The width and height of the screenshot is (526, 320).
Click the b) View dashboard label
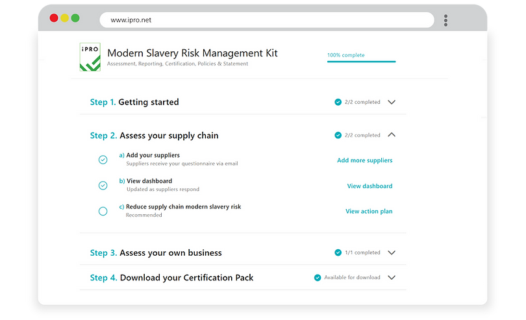145,181
